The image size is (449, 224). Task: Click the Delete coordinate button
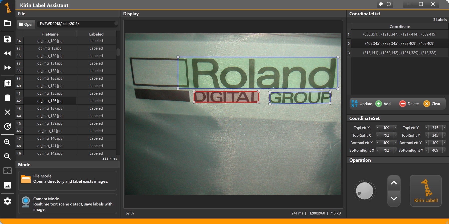click(x=409, y=104)
